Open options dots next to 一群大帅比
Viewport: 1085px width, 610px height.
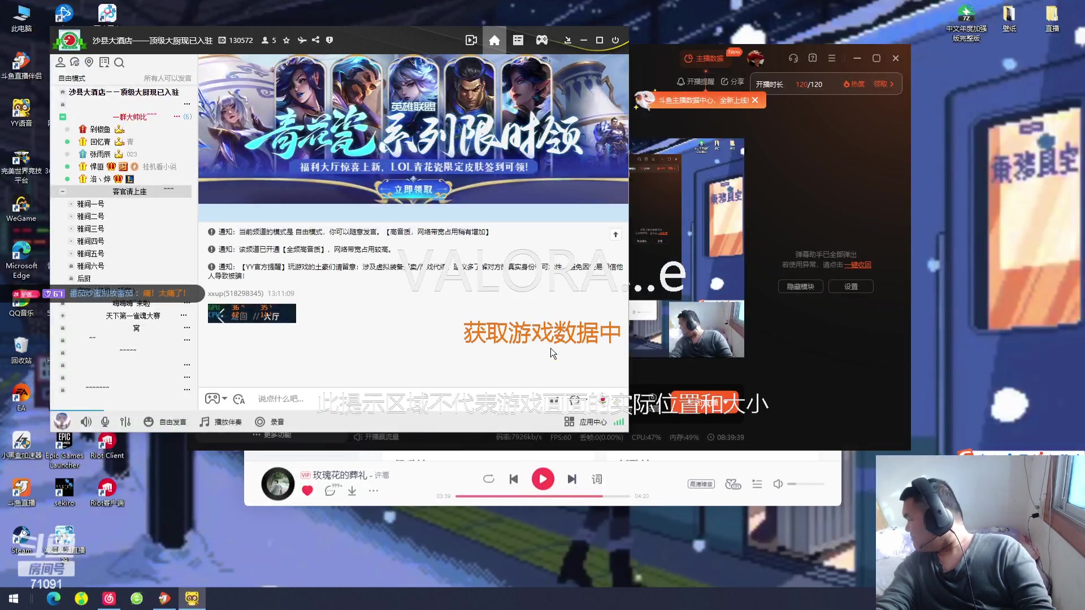(177, 116)
